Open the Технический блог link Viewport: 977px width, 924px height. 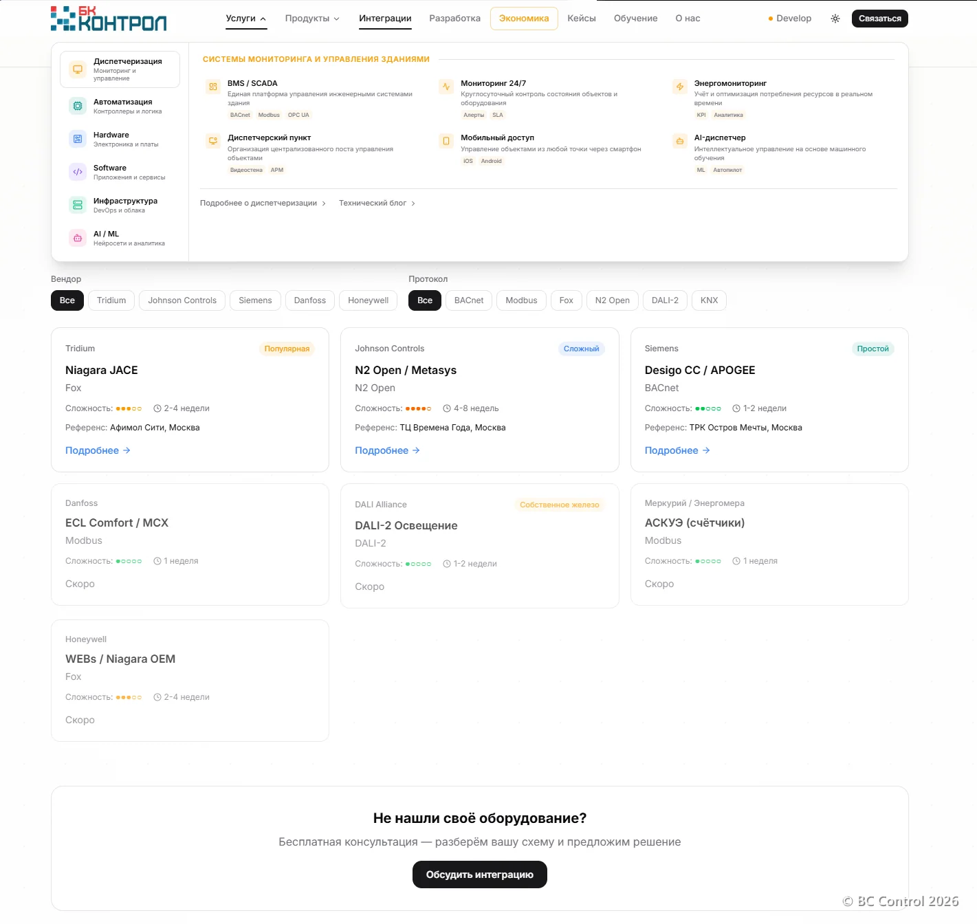pyautogui.click(x=377, y=203)
